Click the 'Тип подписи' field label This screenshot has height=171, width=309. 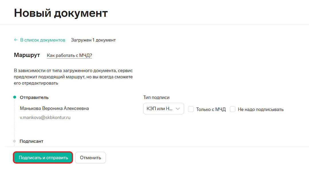pos(156,97)
